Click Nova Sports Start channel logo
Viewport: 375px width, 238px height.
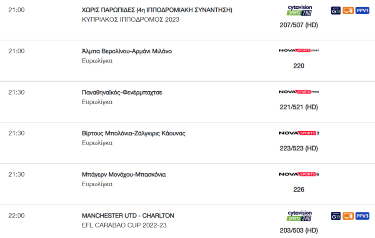pyautogui.click(x=299, y=50)
